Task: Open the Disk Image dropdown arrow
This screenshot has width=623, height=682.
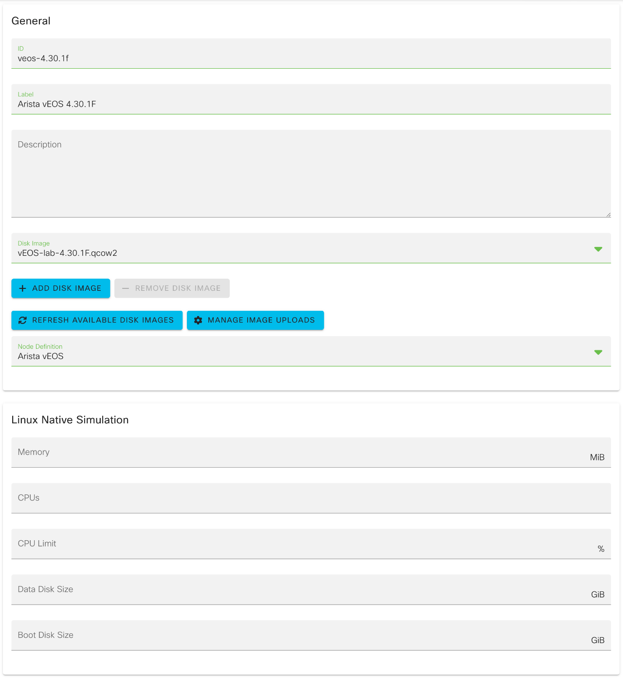Action: (x=598, y=249)
